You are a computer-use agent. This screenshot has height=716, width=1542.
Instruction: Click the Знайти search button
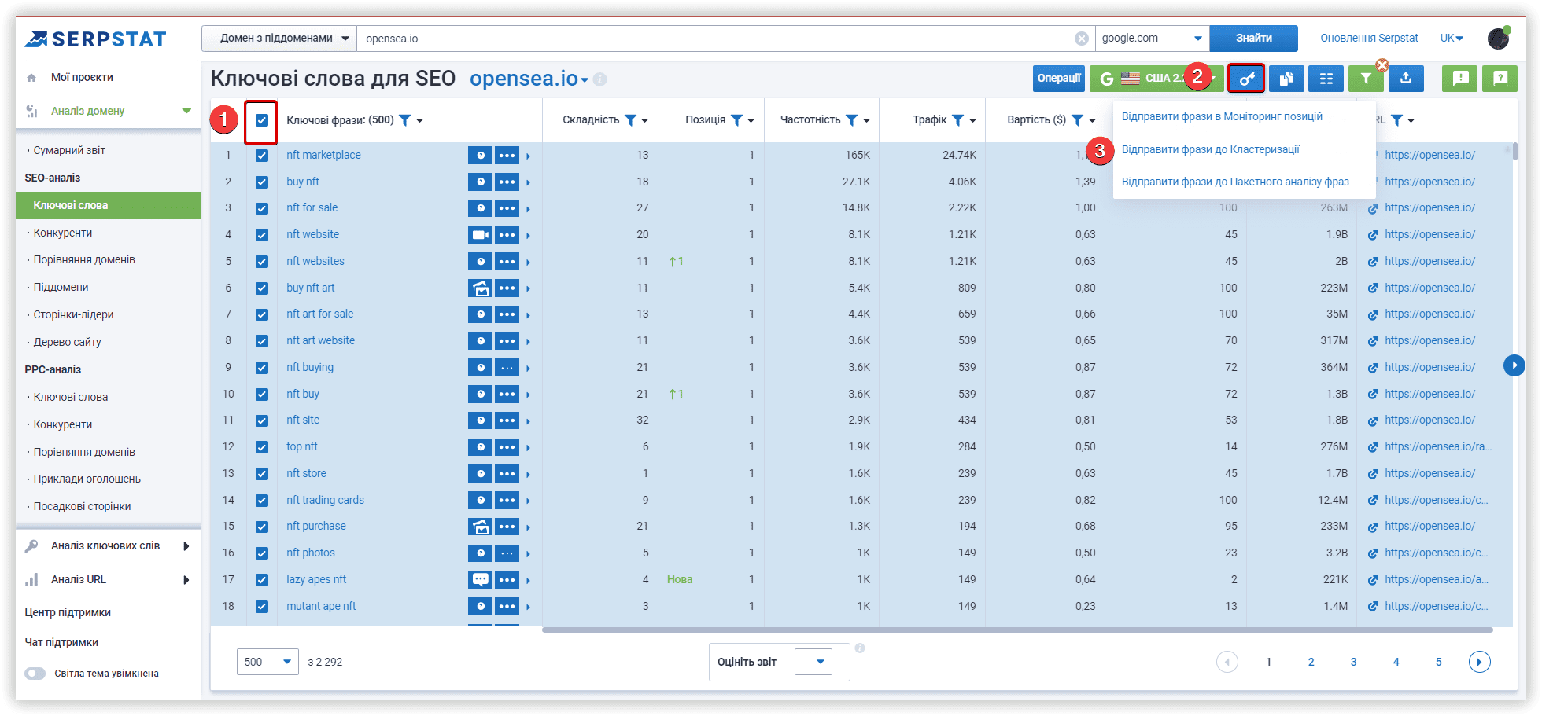(x=1253, y=39)
